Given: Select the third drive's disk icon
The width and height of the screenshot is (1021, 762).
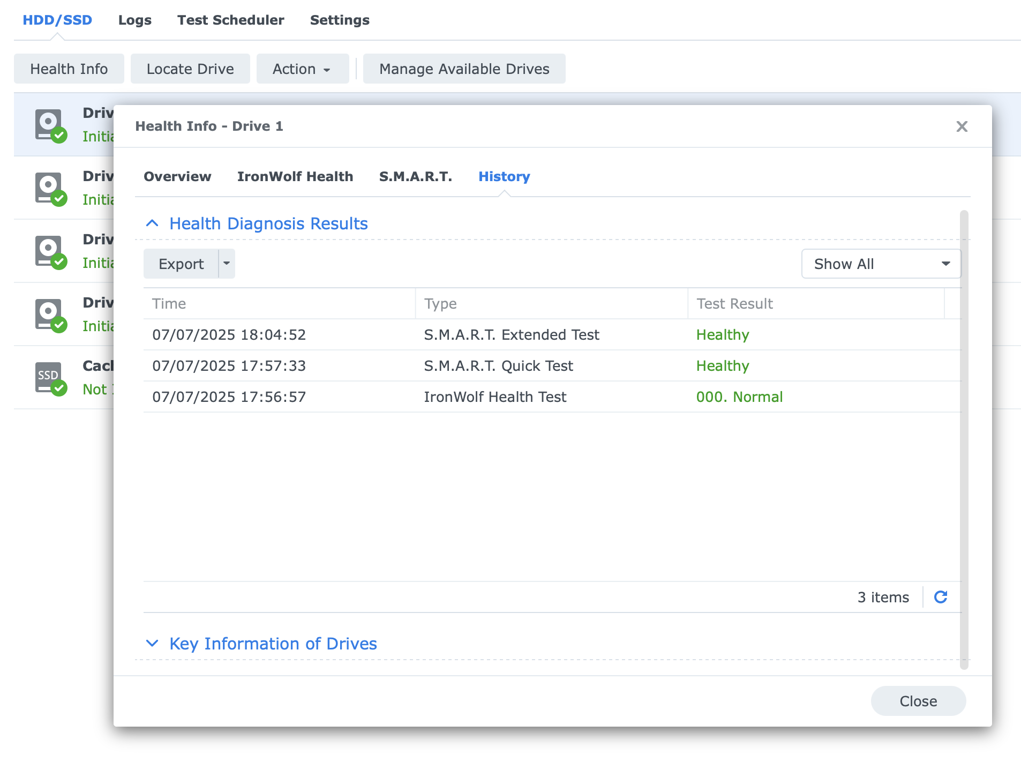Looking at the screenshot, I should tap(51, 252).
